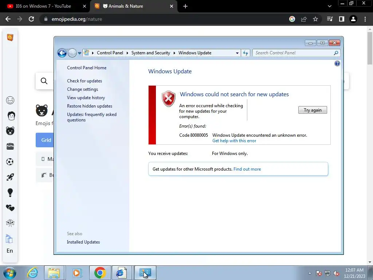Click Emojipedia page search magnifier icon
373x280 pixels.
(x=44, y=81)
